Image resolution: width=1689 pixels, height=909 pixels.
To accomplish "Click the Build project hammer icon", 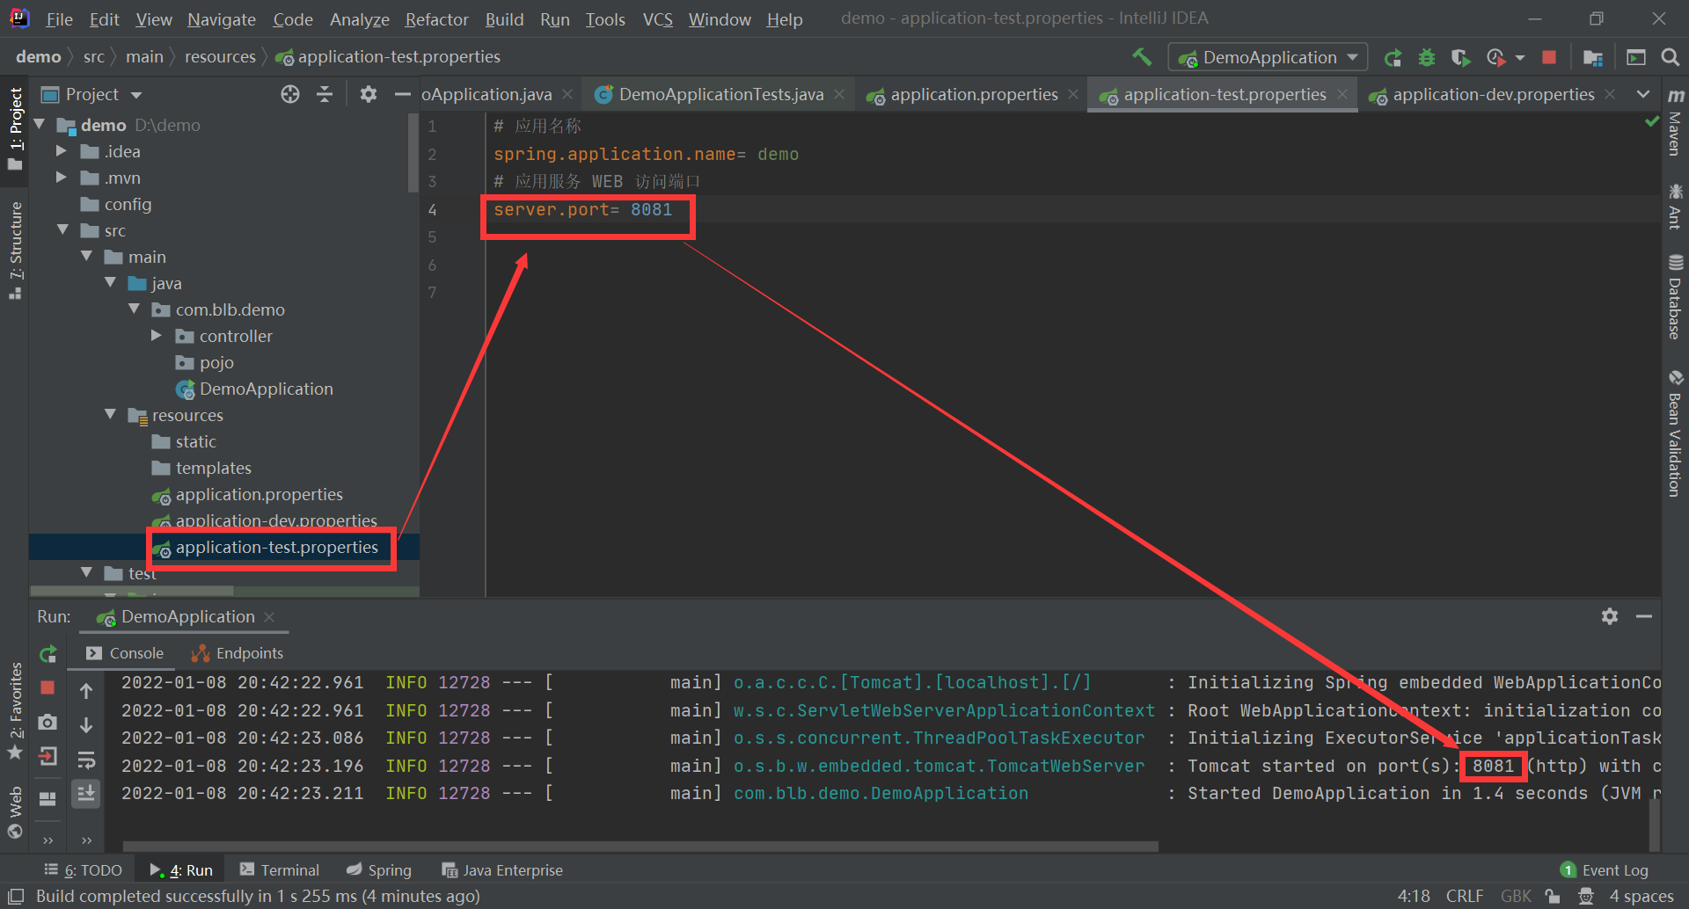I will (x=1142, y=57).
